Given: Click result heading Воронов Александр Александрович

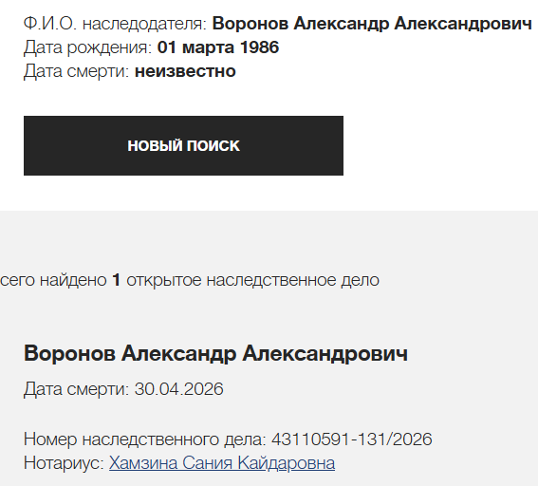Looking at the screenshot, I should tap(215, 353).
